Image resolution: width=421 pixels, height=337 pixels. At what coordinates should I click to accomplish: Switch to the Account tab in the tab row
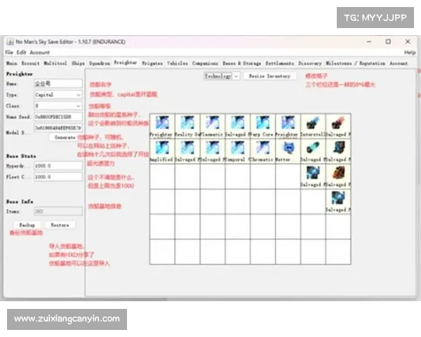tap(399, 63)
